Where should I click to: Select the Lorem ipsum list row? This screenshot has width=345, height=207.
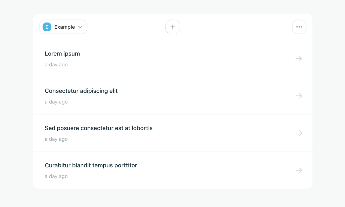(x=173, y=59)
